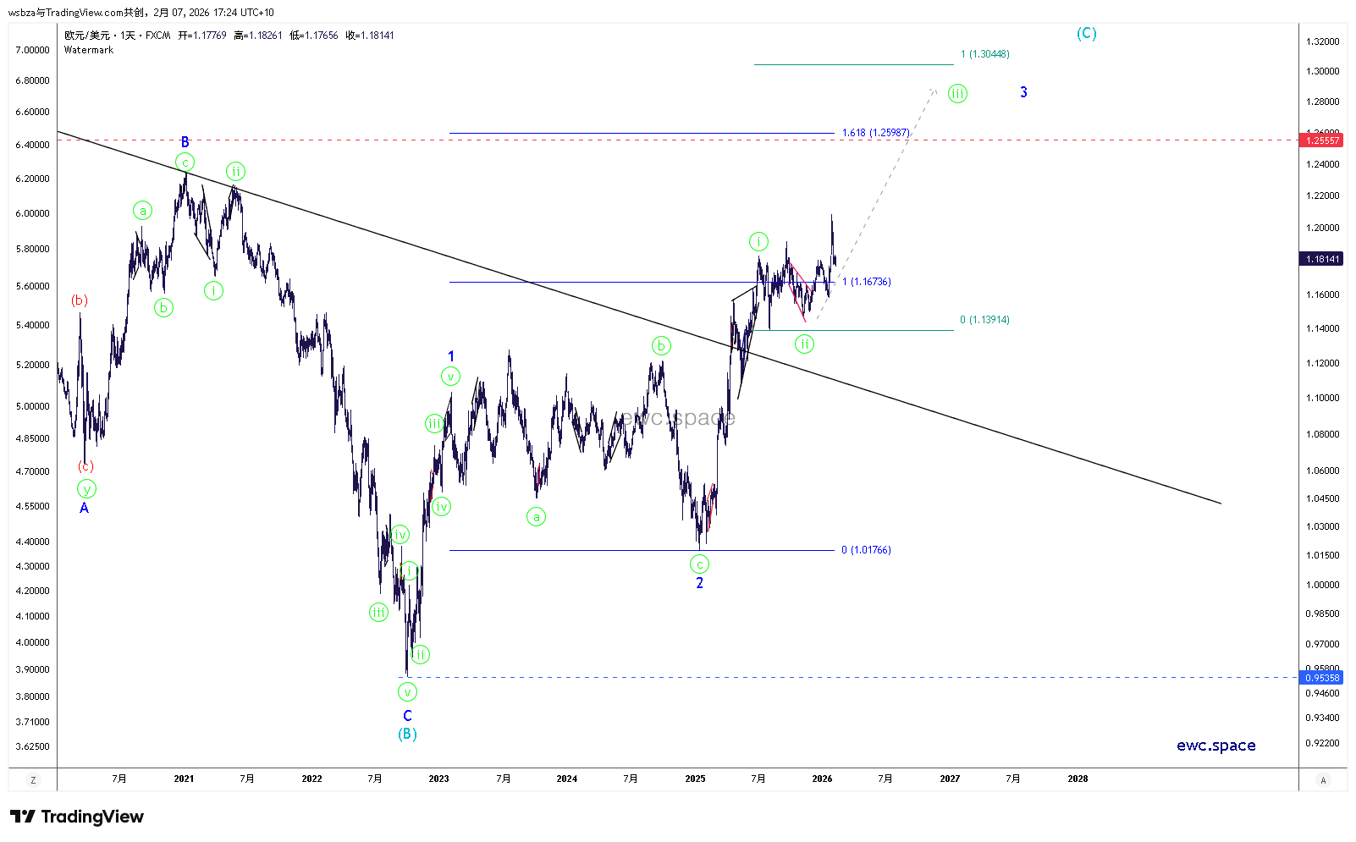
Task: Click the ewc.space text in the lower right
Action: tap(1215, 746)
